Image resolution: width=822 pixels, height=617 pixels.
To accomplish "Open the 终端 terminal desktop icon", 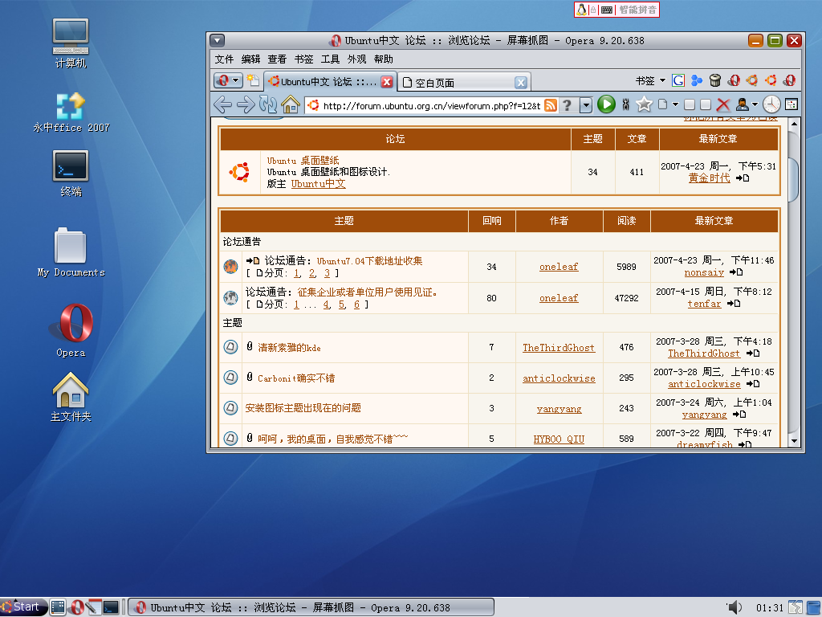I will coord(71,174).
